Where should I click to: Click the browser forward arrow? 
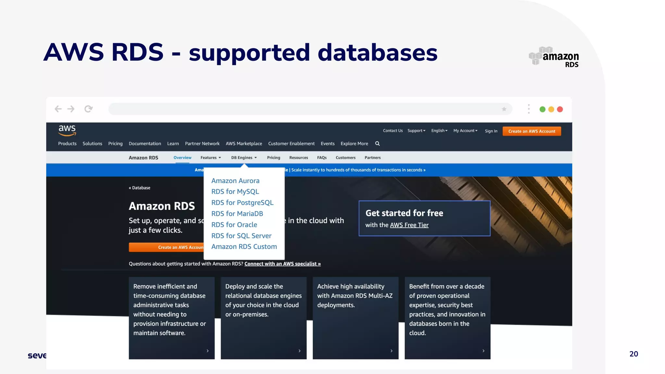[71, 109]
